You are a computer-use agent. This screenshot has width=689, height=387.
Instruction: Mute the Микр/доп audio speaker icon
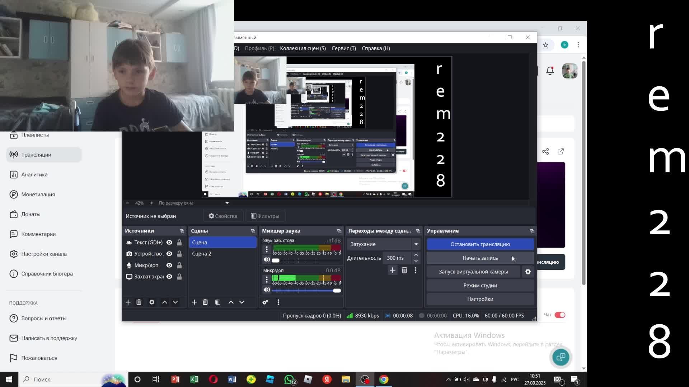[x=267, y=290]
